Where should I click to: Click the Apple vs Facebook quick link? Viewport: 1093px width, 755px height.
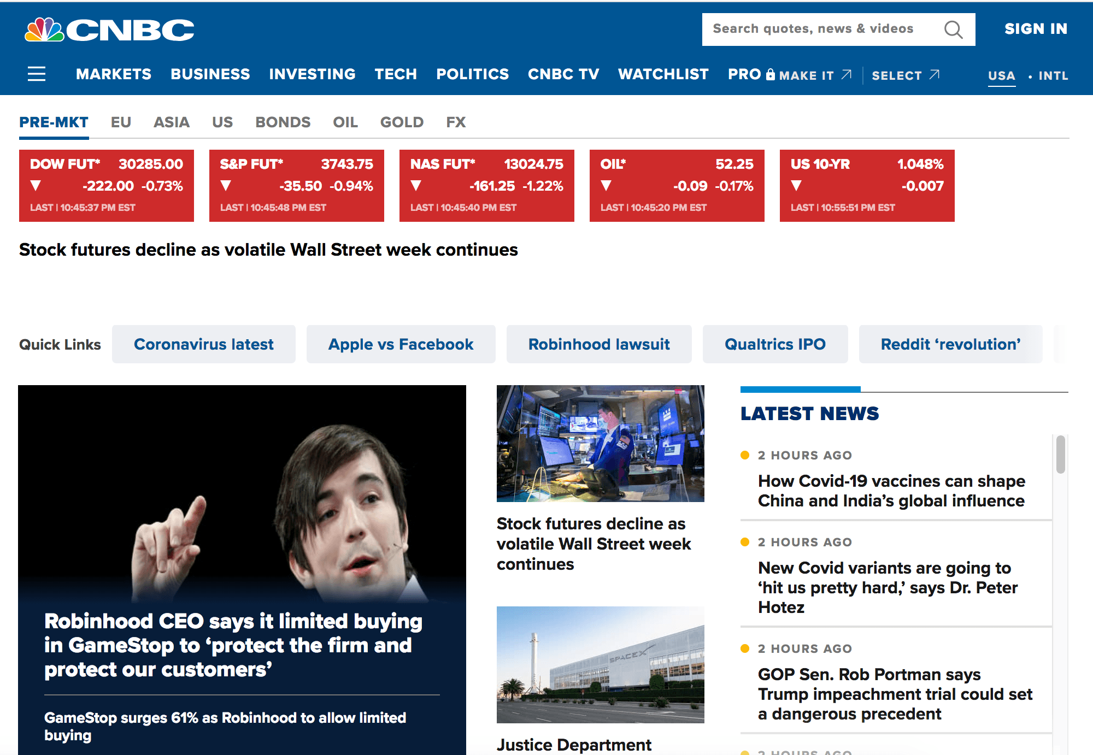coord(401,344)
